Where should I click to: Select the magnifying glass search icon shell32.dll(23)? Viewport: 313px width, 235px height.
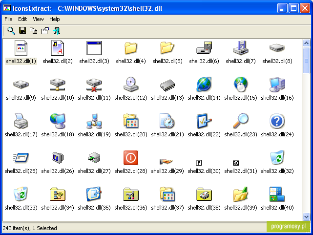(x=241, y=121)
